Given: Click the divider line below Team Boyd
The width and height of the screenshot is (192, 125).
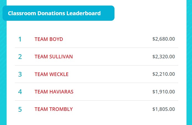Looking at the screenshot, I should 97,48.
